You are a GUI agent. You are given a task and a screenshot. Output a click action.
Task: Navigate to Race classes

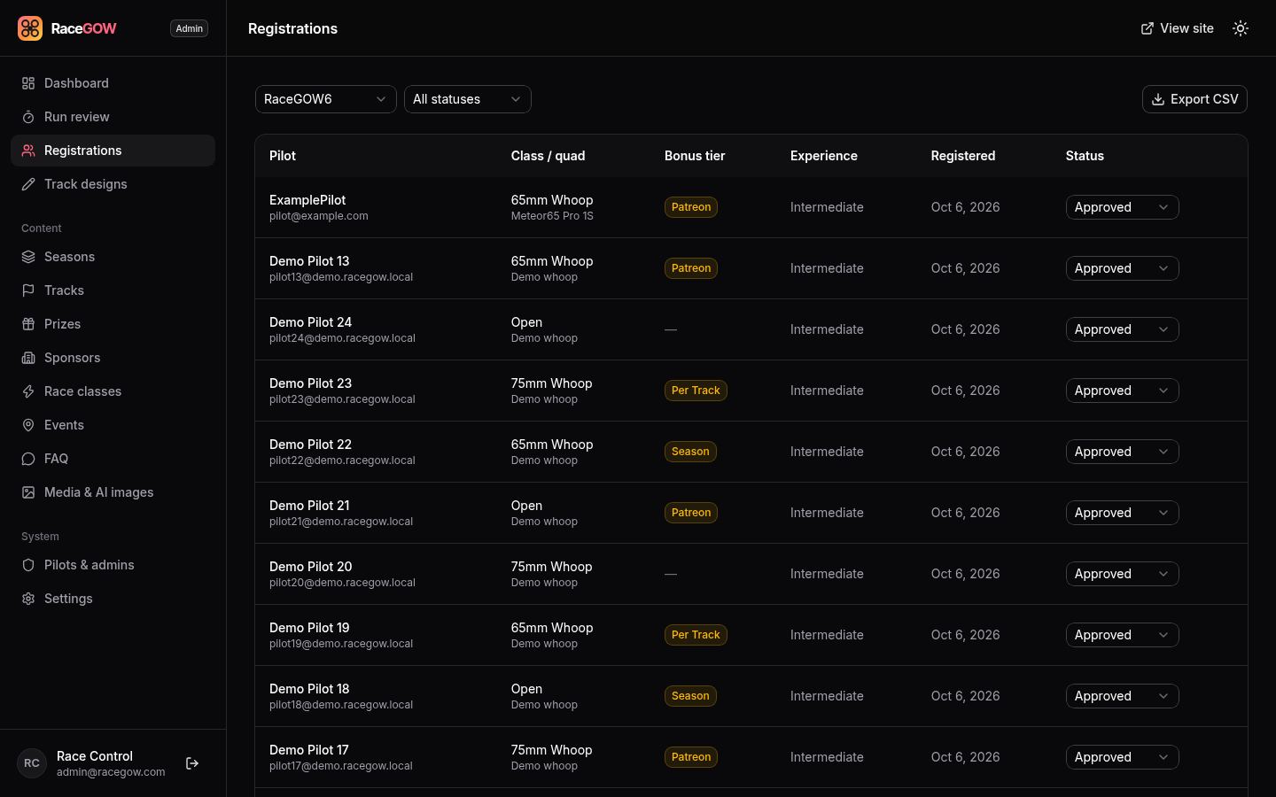(113, 391)
